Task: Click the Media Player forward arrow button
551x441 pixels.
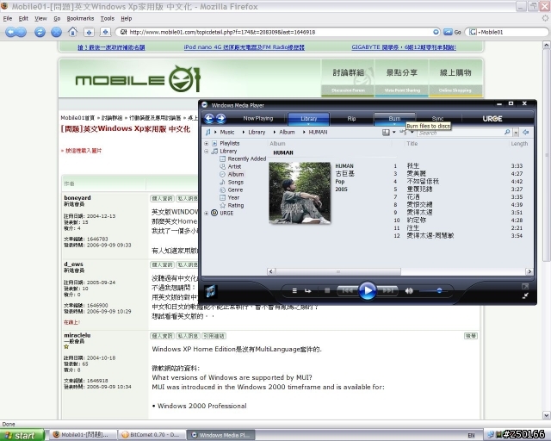Action: tap(220, 119)
